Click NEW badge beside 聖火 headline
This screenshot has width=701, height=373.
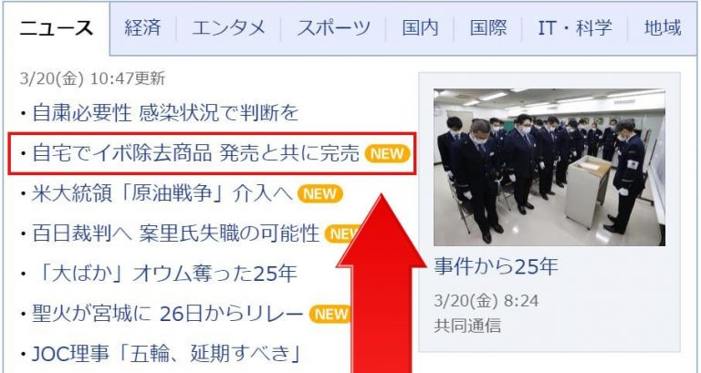[330, 315]
